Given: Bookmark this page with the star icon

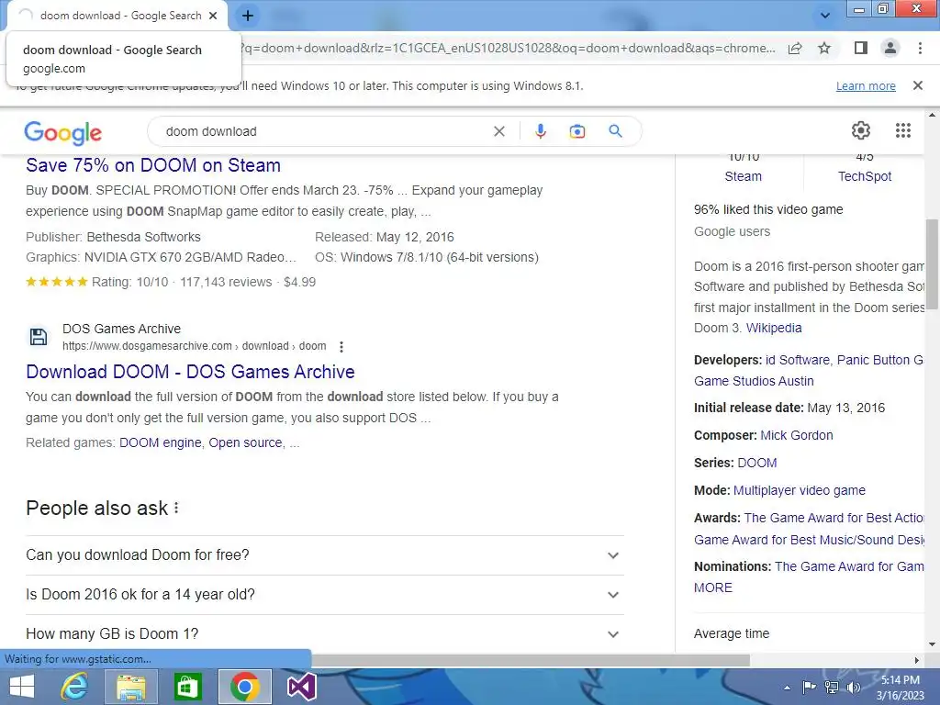Looking at the screenshot, I should (824, 48).
